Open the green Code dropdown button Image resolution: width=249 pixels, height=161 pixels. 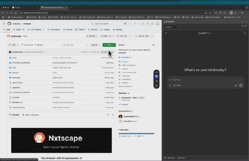pyautogui.click(x=109, y=45)
